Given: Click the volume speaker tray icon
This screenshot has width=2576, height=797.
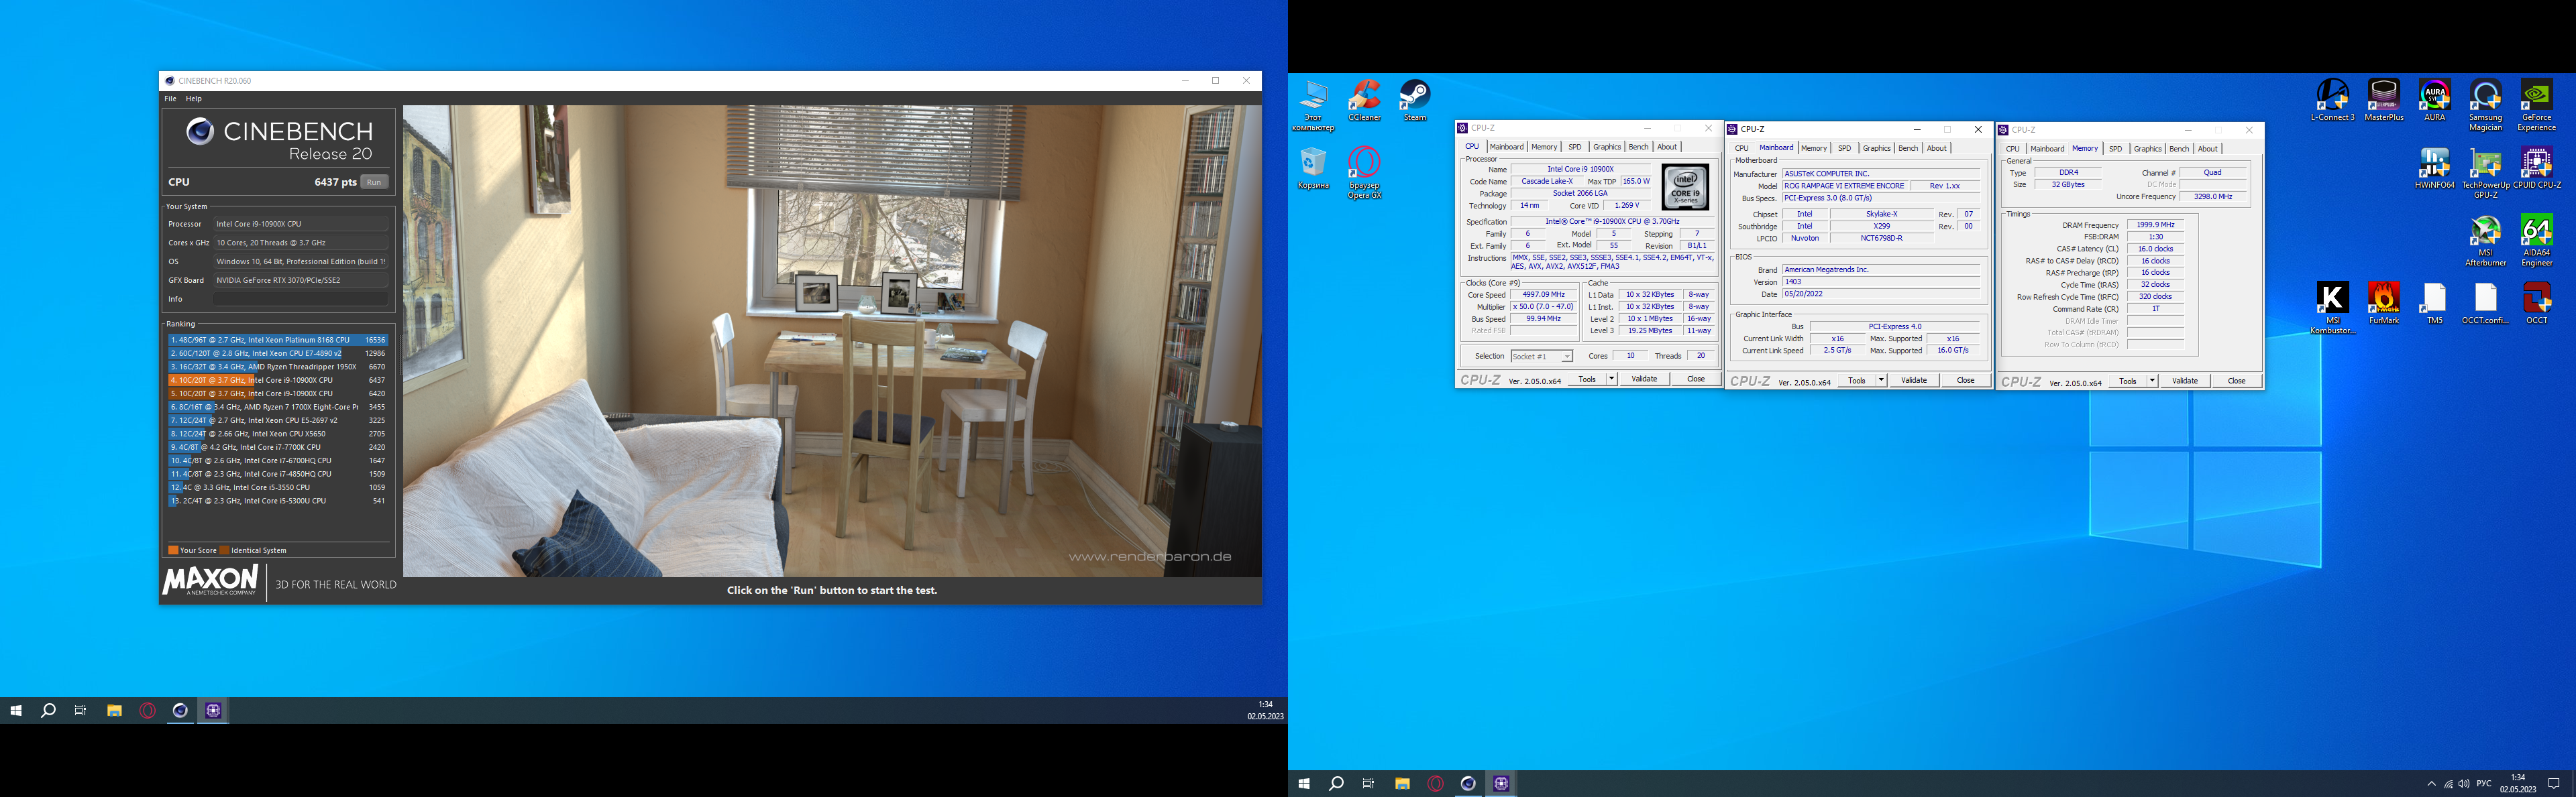Looking at the screenshot, I should pyautogui.click(x=2463, y=784).
